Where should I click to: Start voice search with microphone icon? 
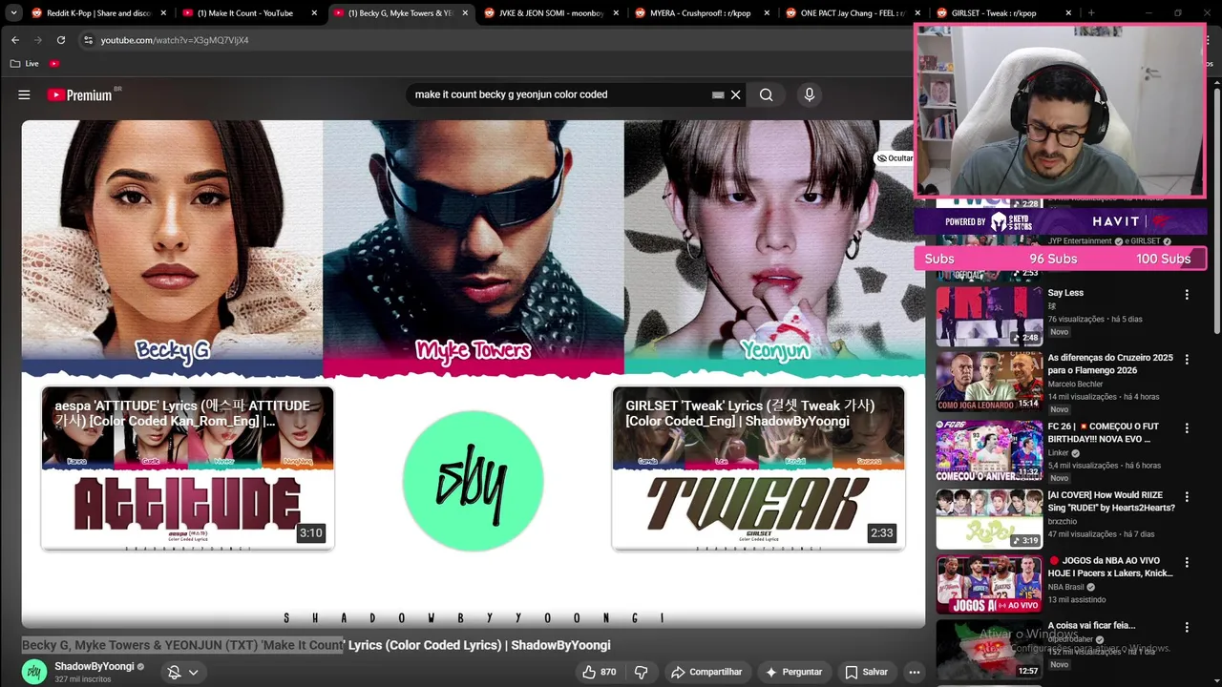[x=809, y=94]
